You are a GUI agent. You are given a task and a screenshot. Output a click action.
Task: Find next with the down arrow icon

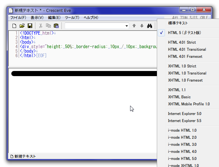coord(142,26)
